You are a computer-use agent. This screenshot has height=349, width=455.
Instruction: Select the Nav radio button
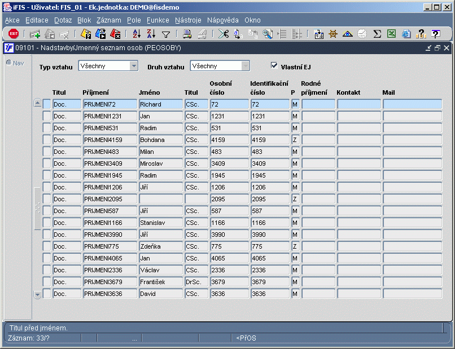click(8, 63)
